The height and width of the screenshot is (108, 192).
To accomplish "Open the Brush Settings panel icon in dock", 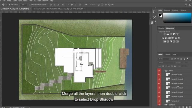I will pyautogui.click(x=154, y=17).
